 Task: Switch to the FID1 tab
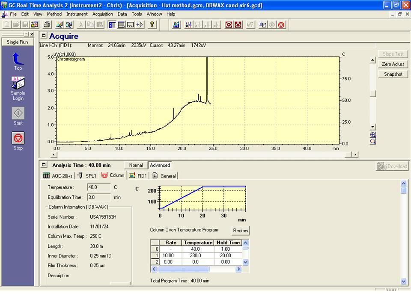tap(138, 175)
